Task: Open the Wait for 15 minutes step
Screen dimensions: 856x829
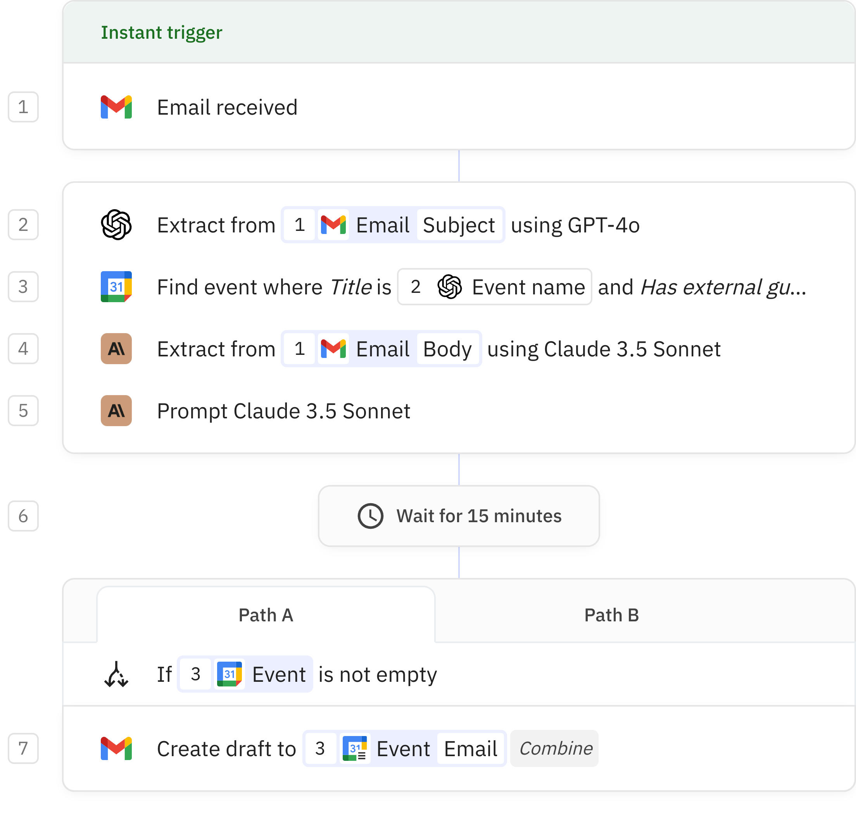Action: [459, 516]
